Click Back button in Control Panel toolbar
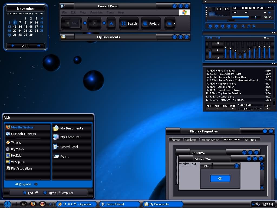Image resolution: width=277 pixels, height=208 pixels. tap(71, 23)
